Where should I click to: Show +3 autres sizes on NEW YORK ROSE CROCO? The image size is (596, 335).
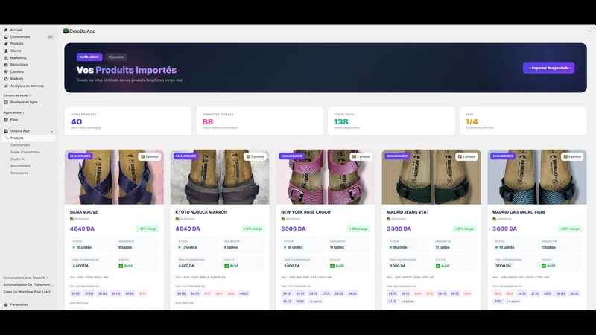pos(315,301)
